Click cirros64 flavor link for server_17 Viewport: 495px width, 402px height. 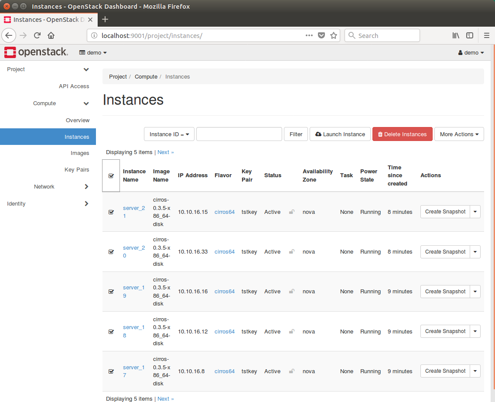tap(225, 371)
